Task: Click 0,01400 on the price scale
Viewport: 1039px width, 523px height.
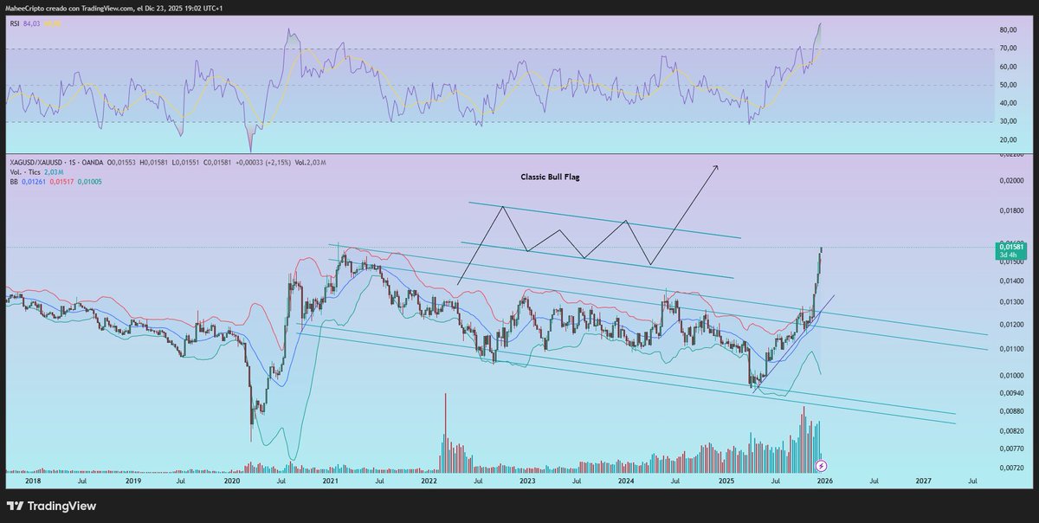Action: pos(1013,281)
